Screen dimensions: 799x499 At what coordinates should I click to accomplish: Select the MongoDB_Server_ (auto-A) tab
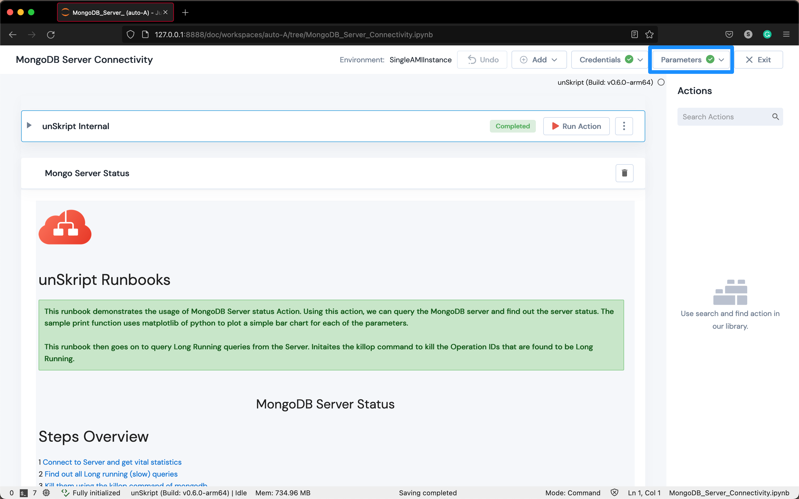115,13
